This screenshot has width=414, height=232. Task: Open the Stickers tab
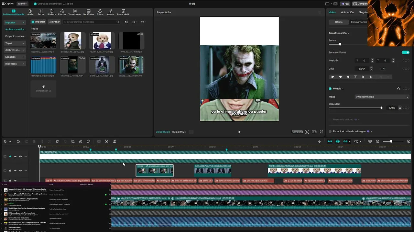coord(51,12)
